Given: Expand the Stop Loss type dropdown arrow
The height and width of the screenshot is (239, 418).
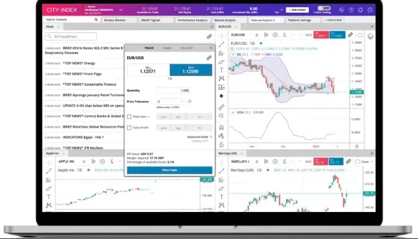Looking at the screenshot, I should click(x=148, y=117).
